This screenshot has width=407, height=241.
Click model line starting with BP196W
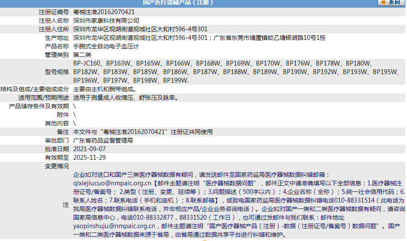tap(131, 80)
